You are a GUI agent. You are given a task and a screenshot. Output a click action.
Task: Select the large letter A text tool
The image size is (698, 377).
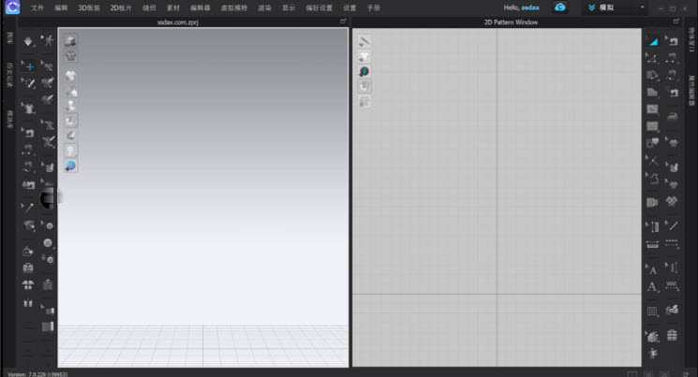click(652, 287)
